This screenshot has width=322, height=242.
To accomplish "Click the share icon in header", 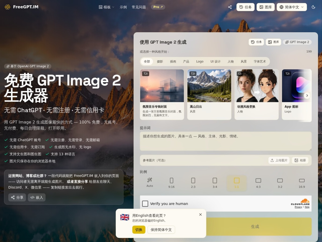I will [x=230, y=7].
